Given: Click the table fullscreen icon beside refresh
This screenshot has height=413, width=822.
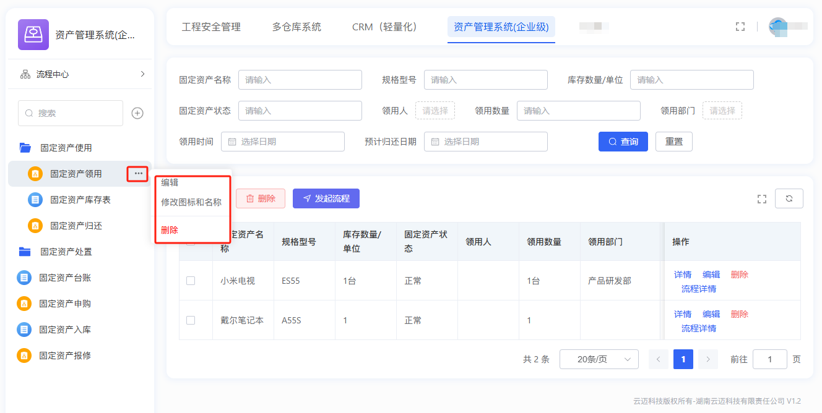Looking at the screenshot, I should pyautogui.click(x=762, y=198).
